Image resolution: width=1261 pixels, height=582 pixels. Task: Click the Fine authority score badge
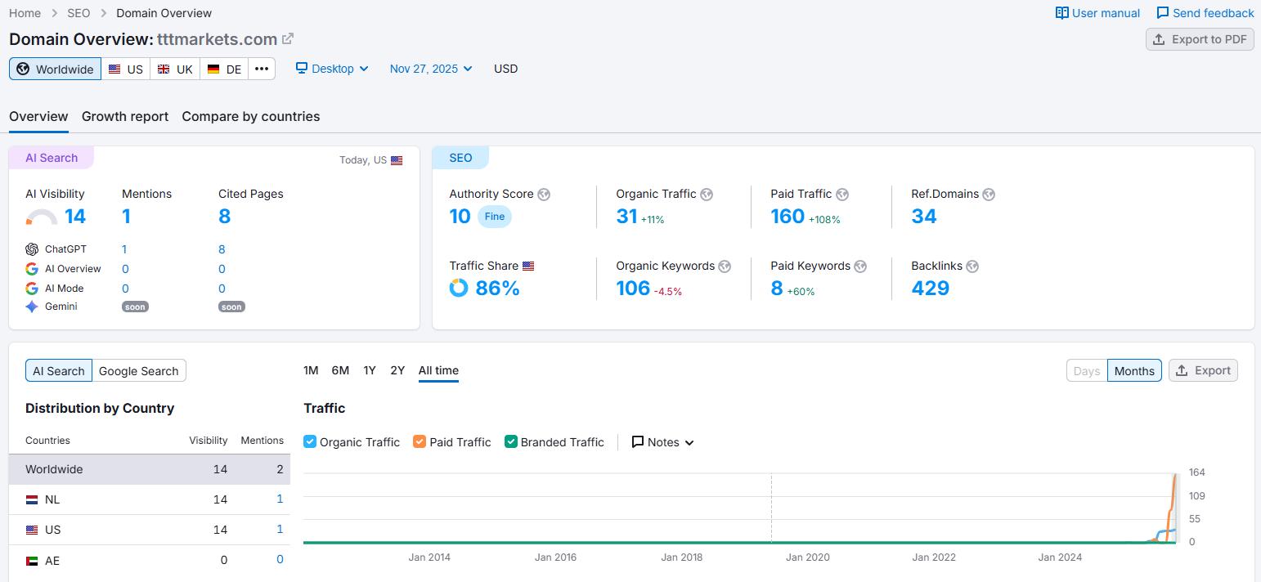[495, 217]
